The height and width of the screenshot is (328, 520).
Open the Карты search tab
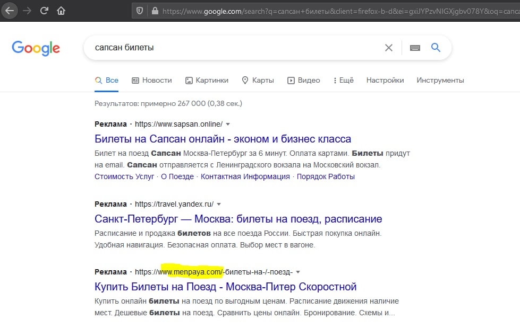258,81
